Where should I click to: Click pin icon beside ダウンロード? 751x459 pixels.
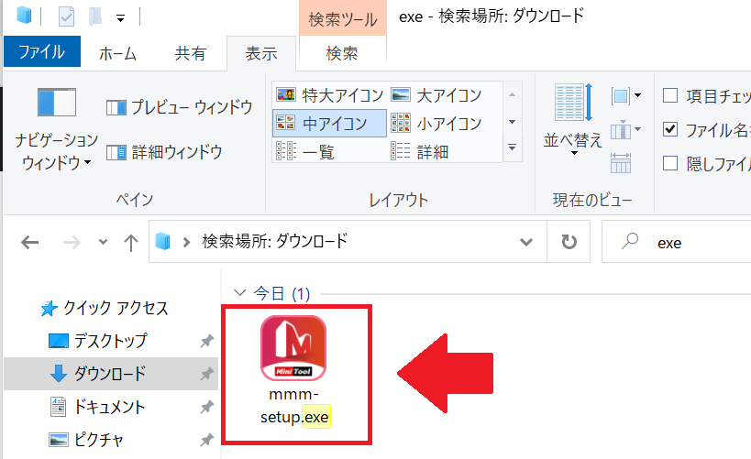pyautogui.click(x=207, y=374)
